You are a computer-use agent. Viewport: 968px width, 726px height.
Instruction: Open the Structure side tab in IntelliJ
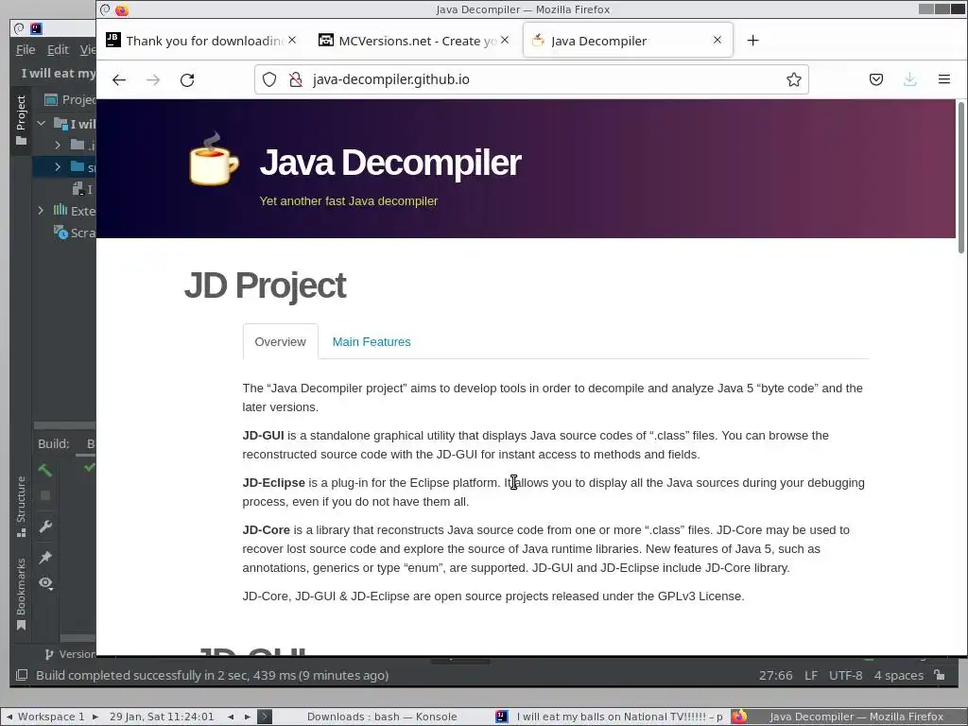[21, 507]
